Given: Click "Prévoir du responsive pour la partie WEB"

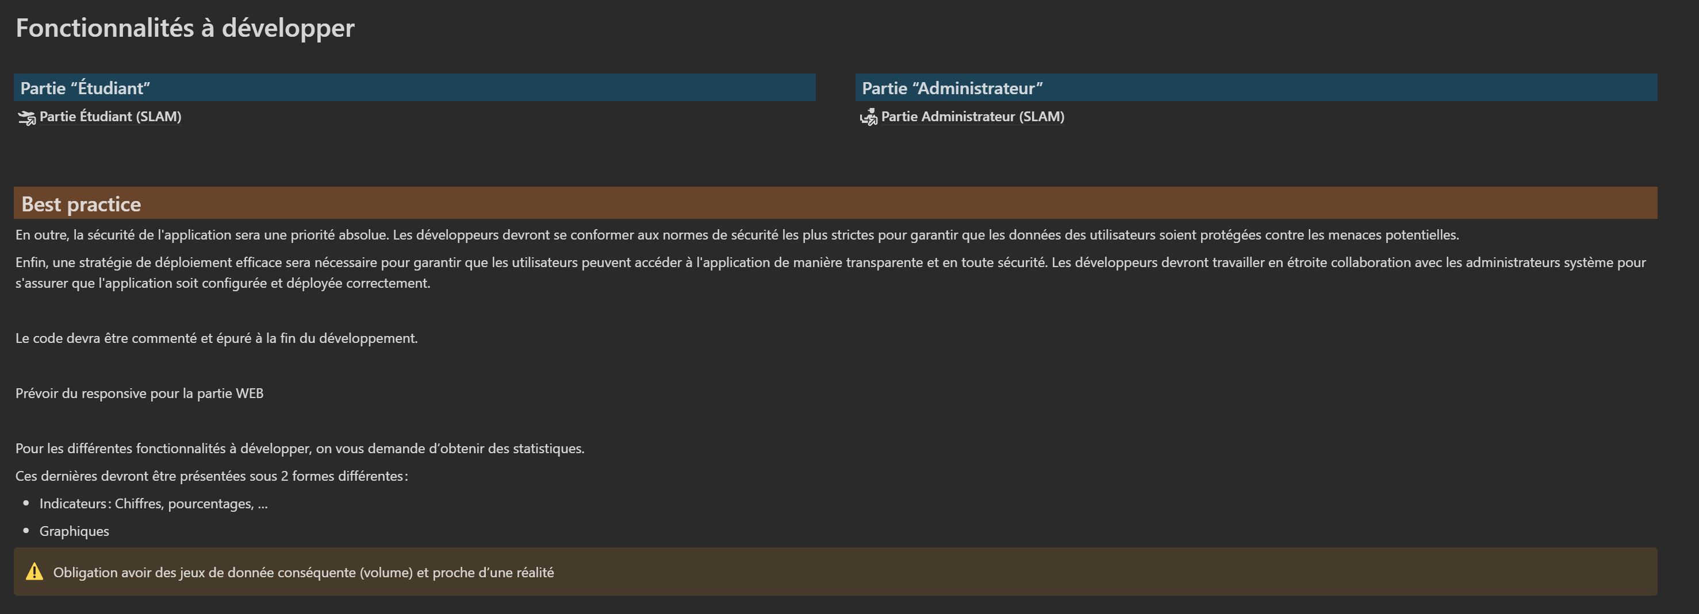Looking at the screenshot, I should point(139,393).
